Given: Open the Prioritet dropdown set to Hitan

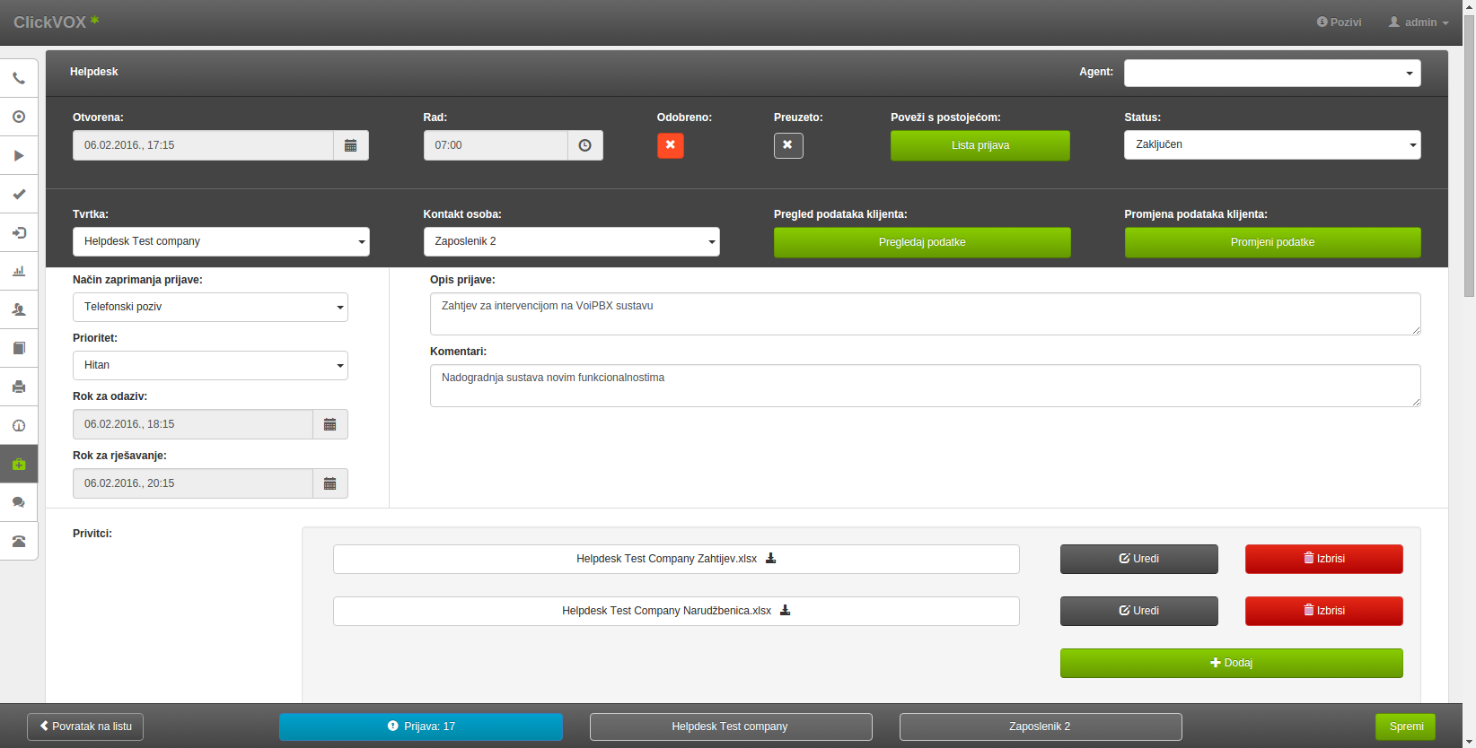Looking at the screenshot, I should (210, 365).
